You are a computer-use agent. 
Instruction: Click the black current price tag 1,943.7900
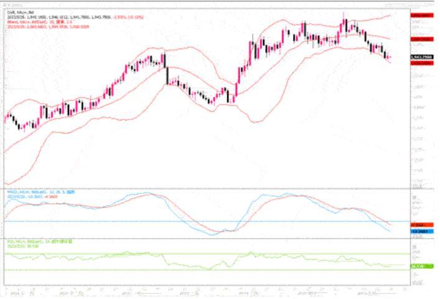pos(421,57)
